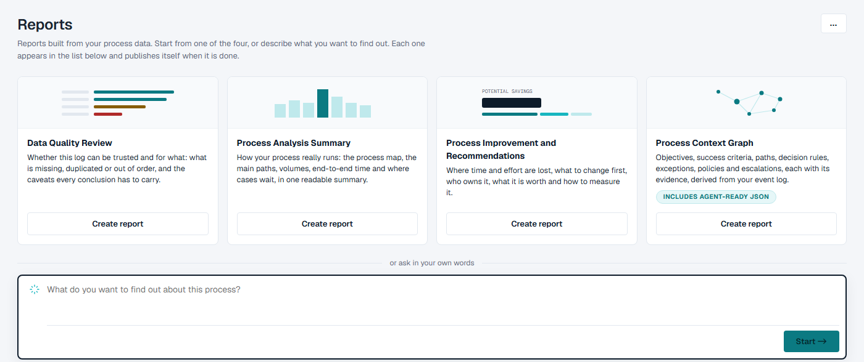Click the Start button
The height and width of the screenshot is (362, 864).
811,341
